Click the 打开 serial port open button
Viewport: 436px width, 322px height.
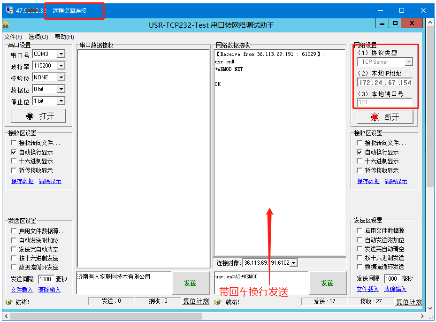(x=38, y=116)
